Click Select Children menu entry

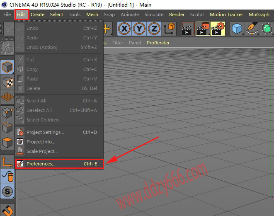[x=59, y=120]
